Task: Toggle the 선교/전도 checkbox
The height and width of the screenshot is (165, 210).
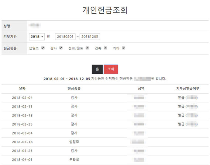Action: pyautogui.click(x=87, y=48)
